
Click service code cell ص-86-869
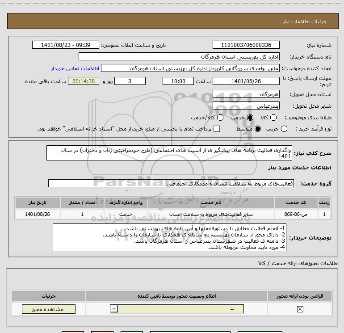pyautogui.click(x=296, y=214)
